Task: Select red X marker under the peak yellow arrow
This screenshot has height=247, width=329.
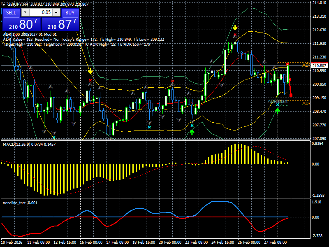Action: pyautogui.click(x=235, y=35)
